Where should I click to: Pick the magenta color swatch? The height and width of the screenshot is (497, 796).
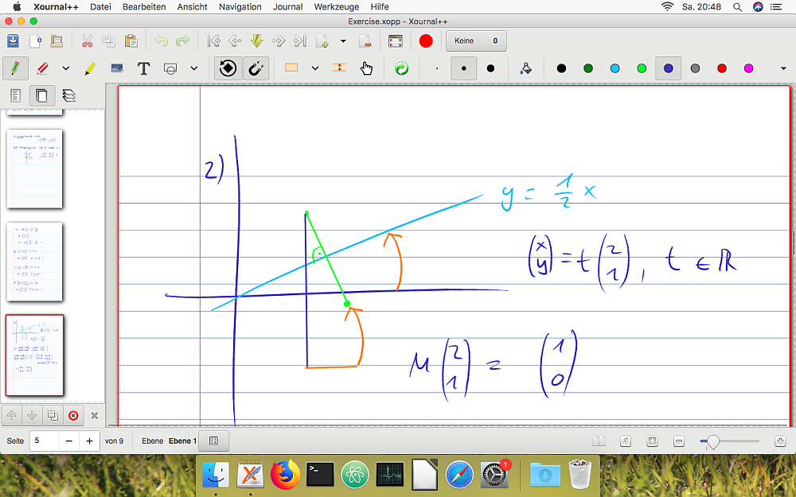[748, 68]
